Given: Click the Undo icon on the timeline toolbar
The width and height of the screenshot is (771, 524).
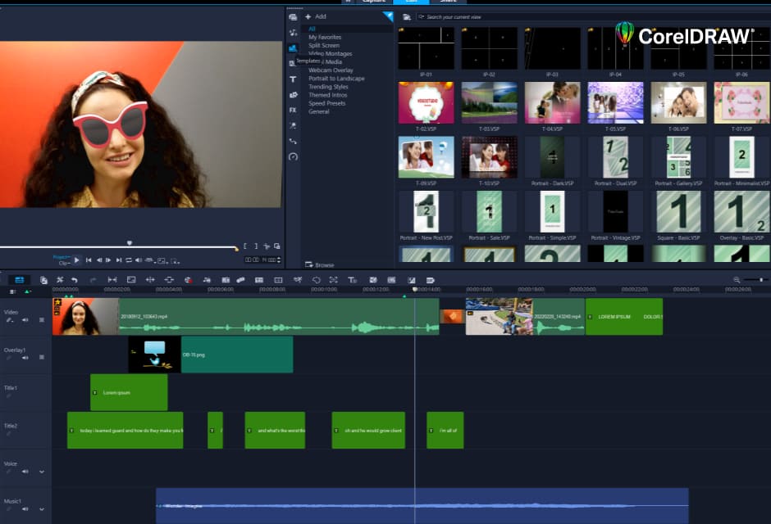Looking at the screenshot, I should tap(74, 279).
